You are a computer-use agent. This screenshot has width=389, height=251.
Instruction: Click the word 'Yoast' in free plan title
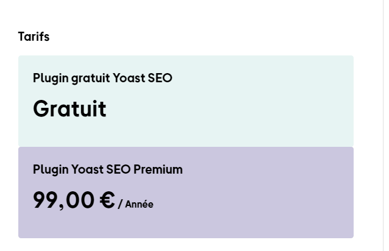tap(129, 78)
